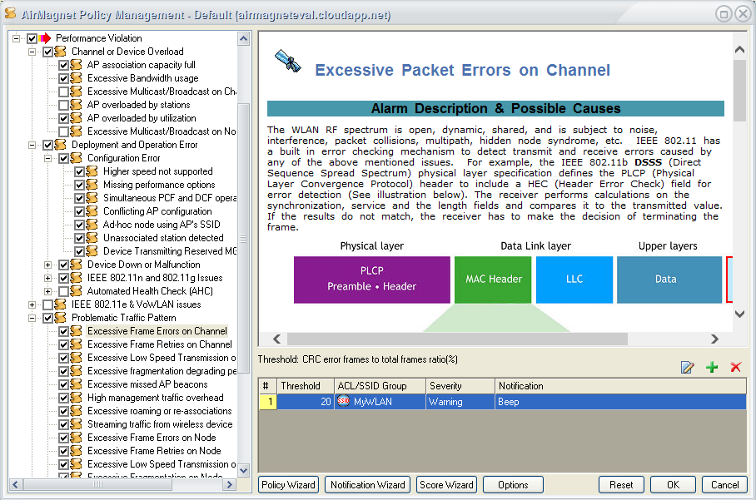Click the IEEE 802.11e & VoWLAN issues icon

(x=61, y=304)
